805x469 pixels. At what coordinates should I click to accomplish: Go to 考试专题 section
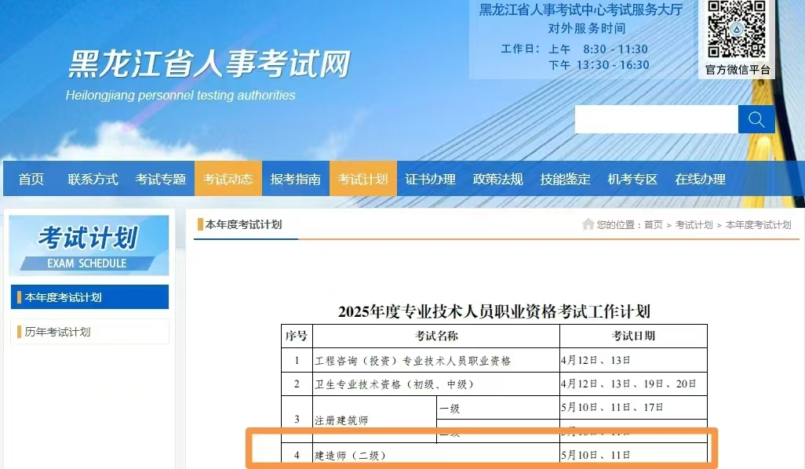pos(160,179)
